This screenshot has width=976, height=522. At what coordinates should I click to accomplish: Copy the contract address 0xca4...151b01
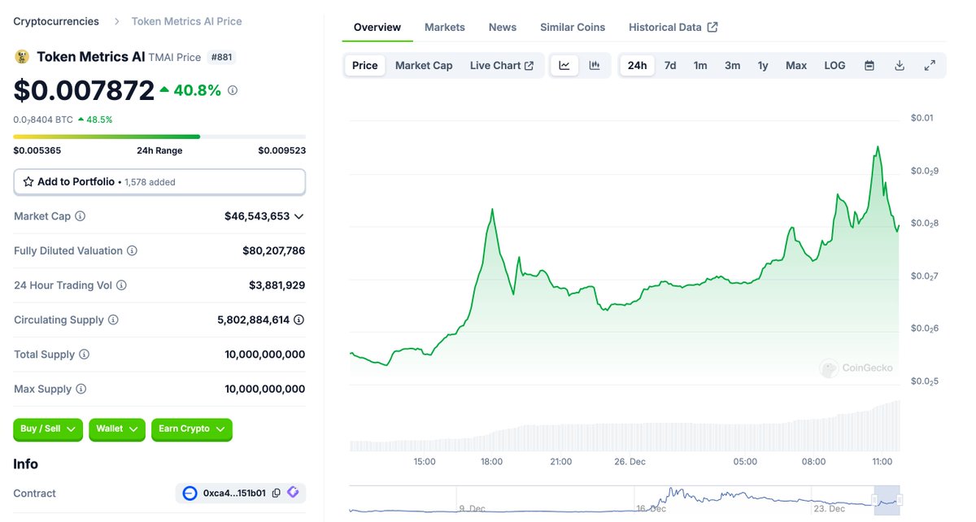click(277, 493)
